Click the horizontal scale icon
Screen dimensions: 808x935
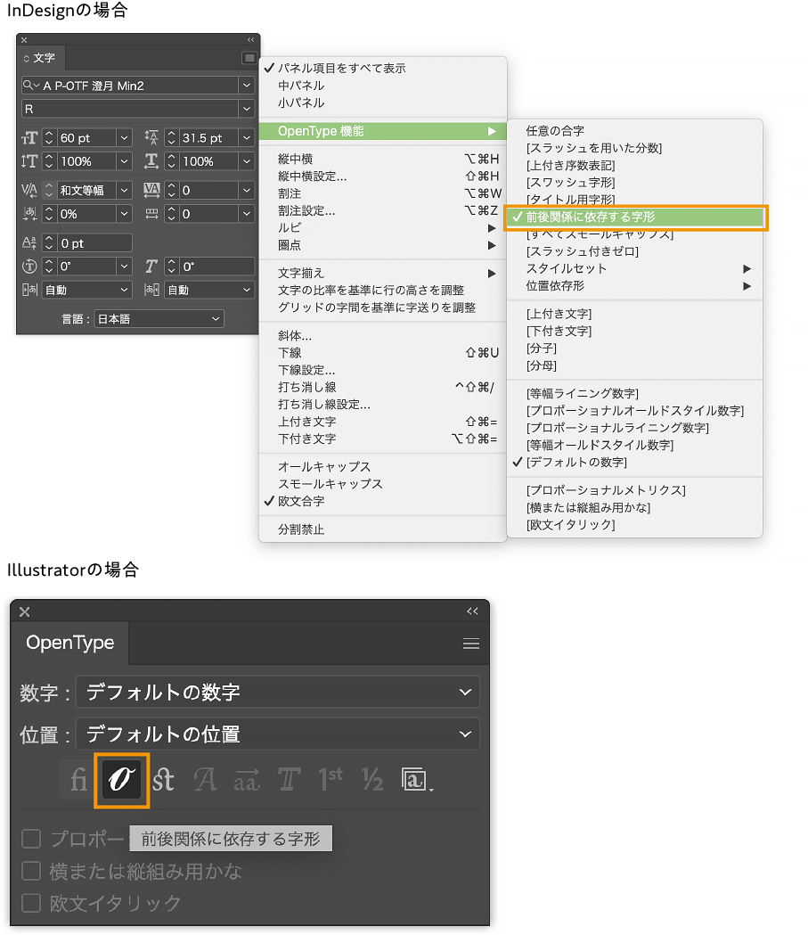[151, 161]
